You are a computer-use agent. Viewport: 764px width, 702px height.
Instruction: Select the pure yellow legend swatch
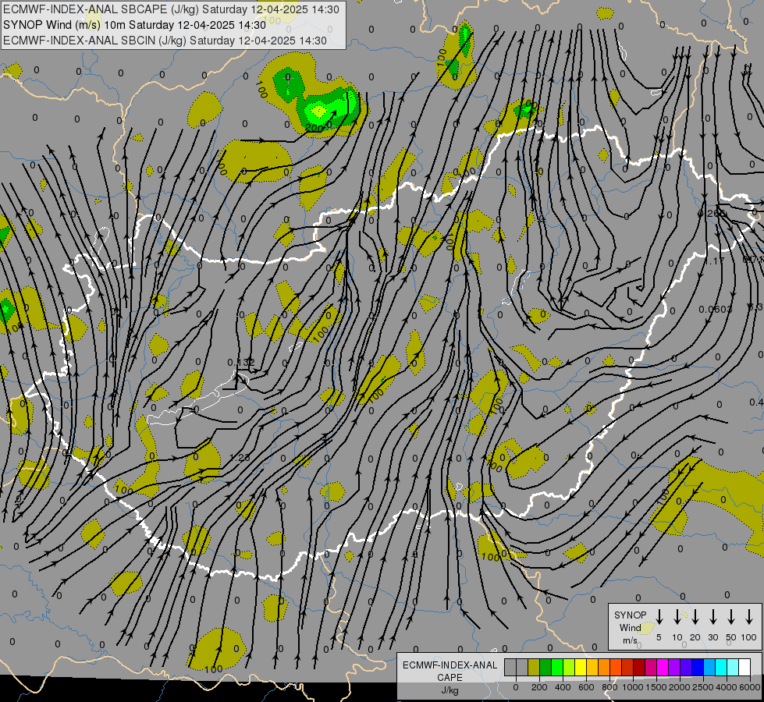pos(581,667)
